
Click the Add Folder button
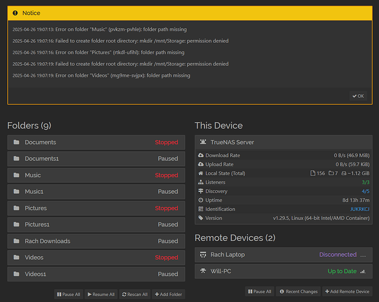tap(169, 294)
